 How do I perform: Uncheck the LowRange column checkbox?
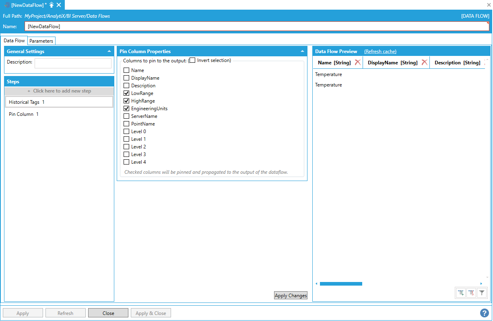click(x=126, y=93)
